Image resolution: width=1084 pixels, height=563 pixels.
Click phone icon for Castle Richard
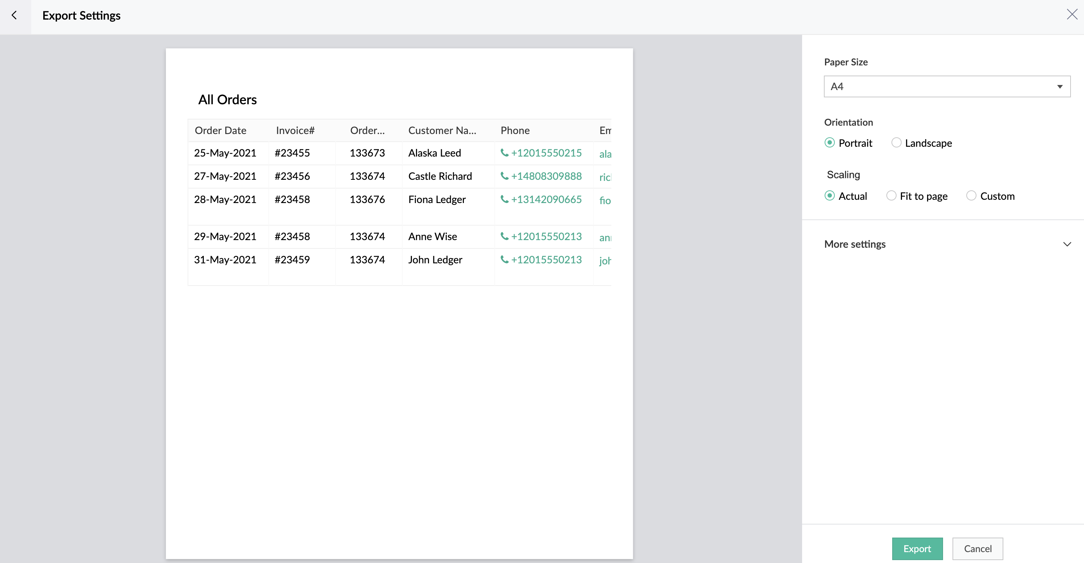click(x=504, y=176)
